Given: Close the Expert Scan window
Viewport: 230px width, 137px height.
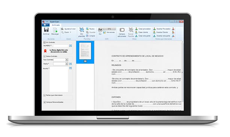Looking at the screenshot, I should pos(181,22).
